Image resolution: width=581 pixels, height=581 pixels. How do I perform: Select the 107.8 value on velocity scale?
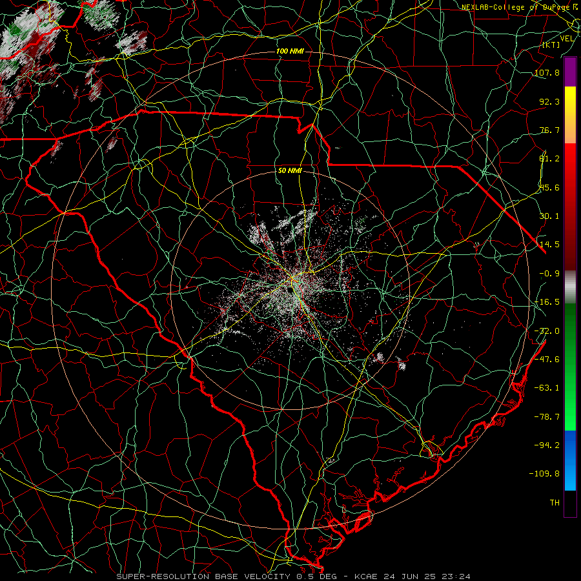[x=547, y=72]
